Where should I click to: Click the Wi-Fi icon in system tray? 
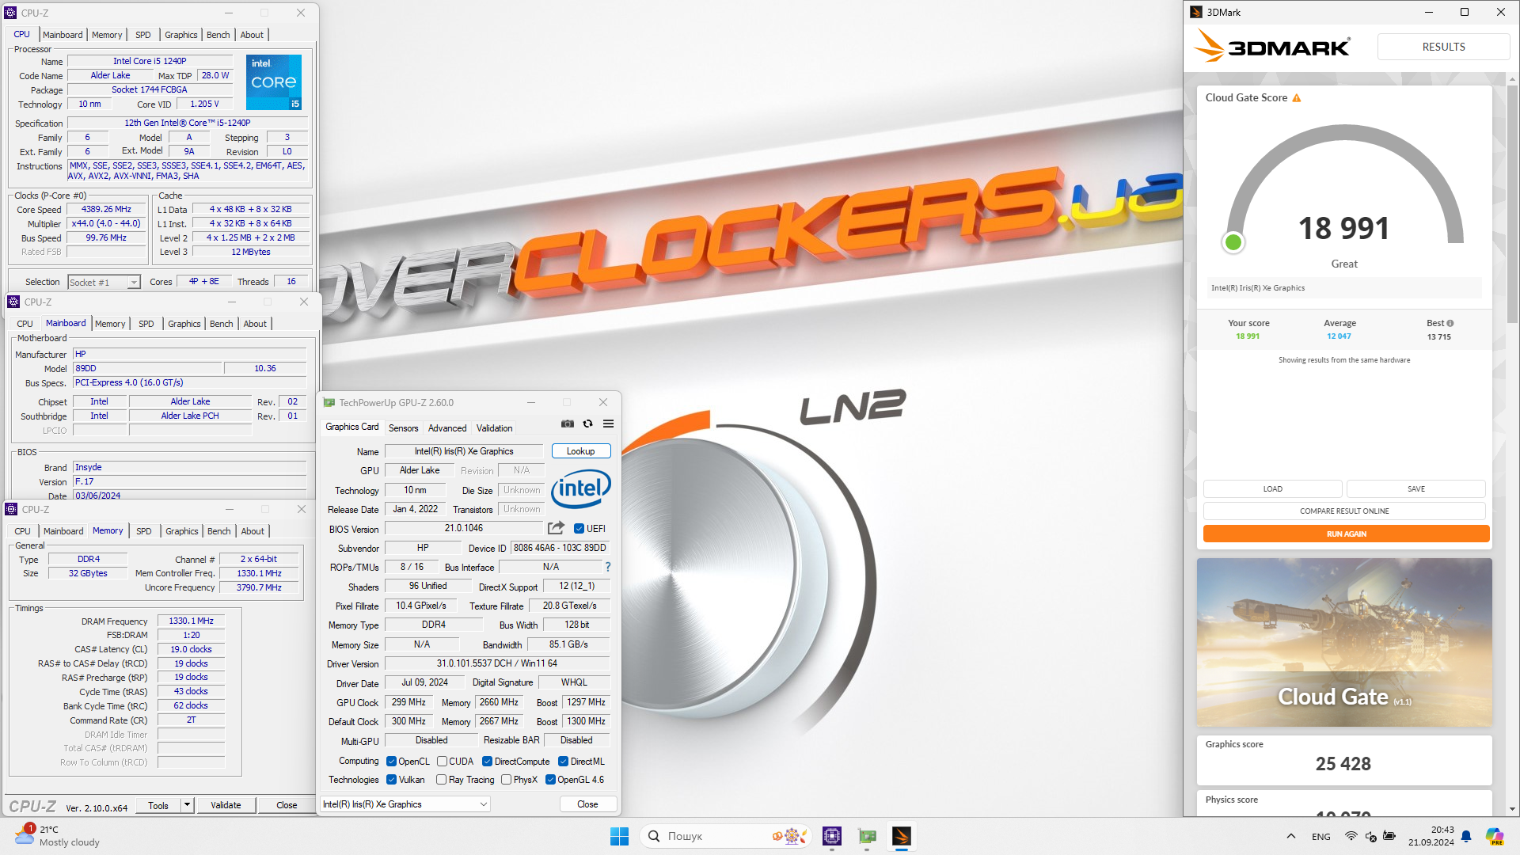coord(1351,836)
